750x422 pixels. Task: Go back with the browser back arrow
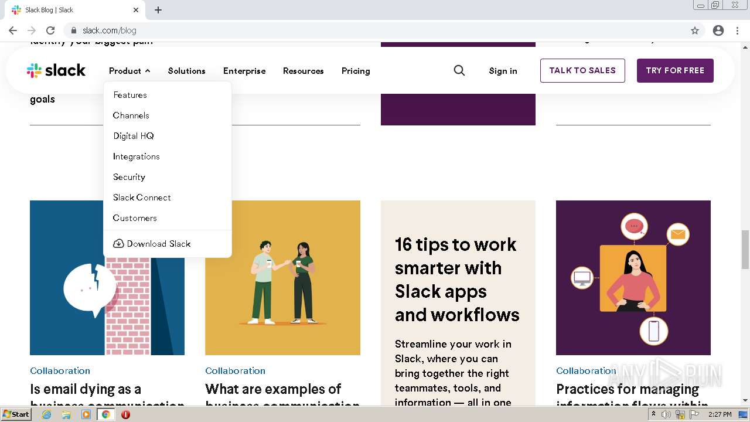13,30
